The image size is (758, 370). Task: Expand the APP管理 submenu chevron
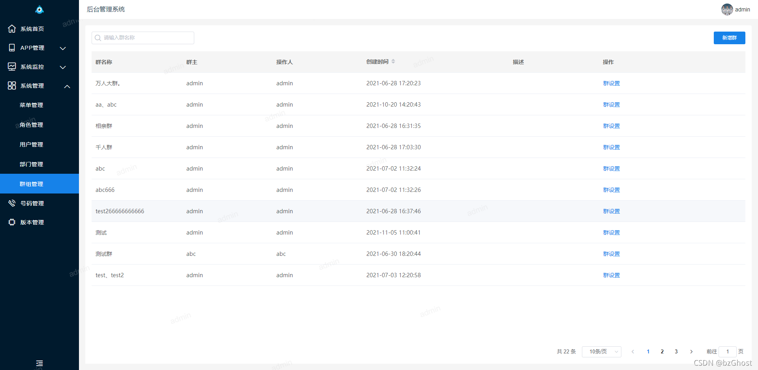pyautogui.click(x=63, y=48)
